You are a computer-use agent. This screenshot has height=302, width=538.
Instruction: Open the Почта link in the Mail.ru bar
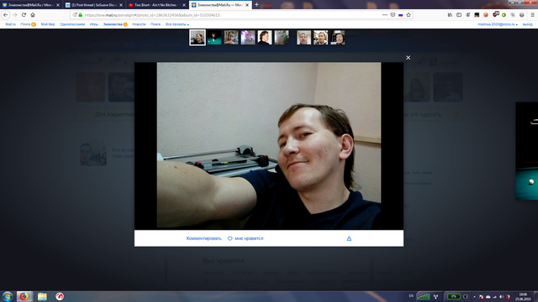coord(25,24)
